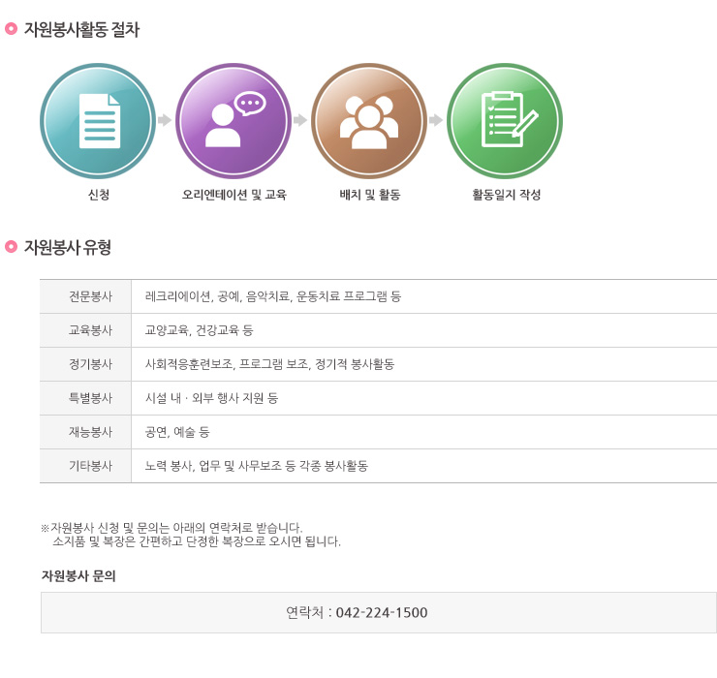The height and width of the screenshot is (678, 717).
Task: Click the purple orientation speech-bubble icon
Action: pyautogui.click(x=234, y=121)
